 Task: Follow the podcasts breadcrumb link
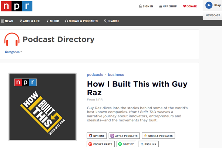coord(95,75)
